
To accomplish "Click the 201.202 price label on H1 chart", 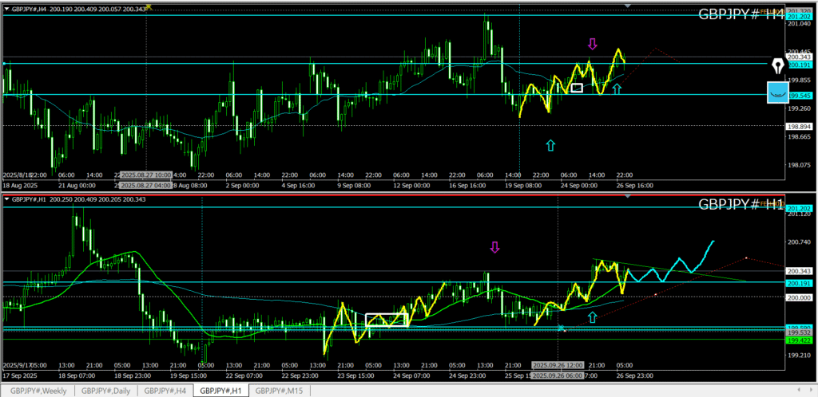I will click(x=800, y=207).
